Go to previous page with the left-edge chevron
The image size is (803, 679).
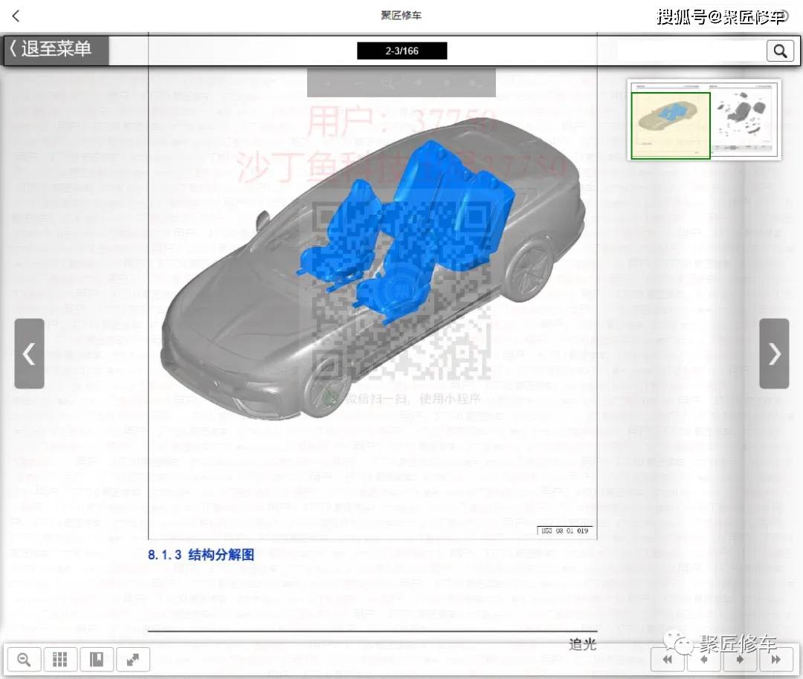coord(29,354)
